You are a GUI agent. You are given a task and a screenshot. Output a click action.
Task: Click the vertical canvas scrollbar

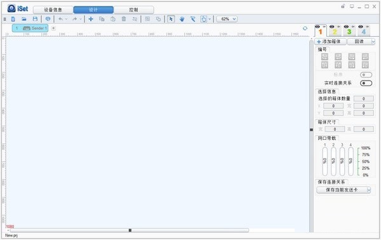(311, 136)
